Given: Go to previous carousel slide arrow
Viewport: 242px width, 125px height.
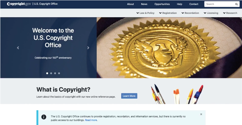Looking at the screenshot, I should [x=18, y=48].
